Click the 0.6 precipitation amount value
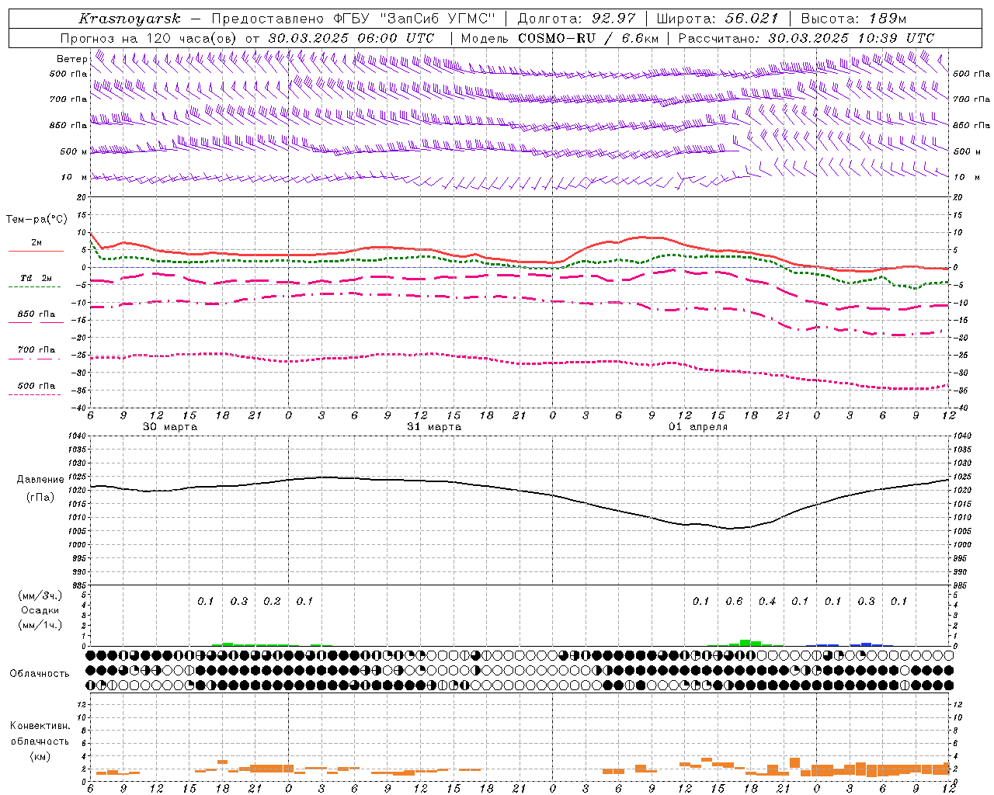This screenshot has width=994, height=795. pyautogui.click(x=734, y=601)
